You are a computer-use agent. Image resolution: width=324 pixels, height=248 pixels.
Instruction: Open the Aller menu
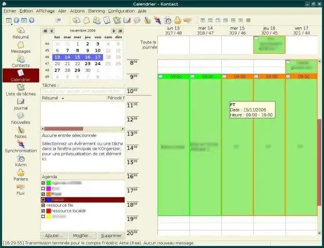click(62, 11)
